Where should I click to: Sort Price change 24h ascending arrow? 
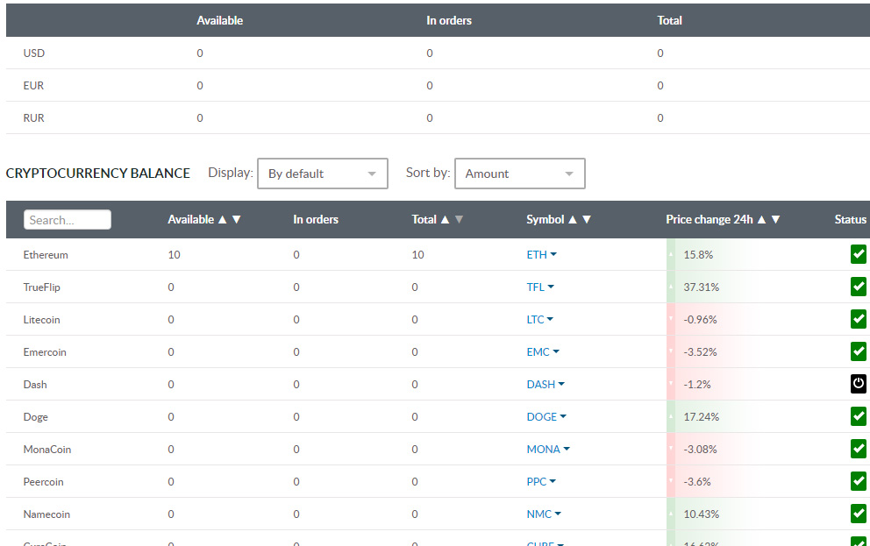(761, 220)
